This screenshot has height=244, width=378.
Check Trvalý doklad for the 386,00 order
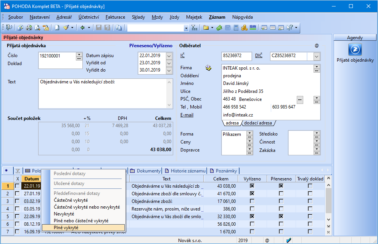(x=310, y=209)
